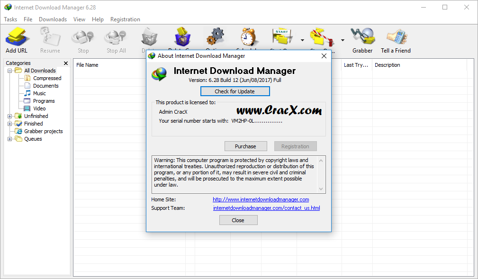Click the Tell a Friend icon
The height and width of the screenshot is (279, 478).
(397, 36)
